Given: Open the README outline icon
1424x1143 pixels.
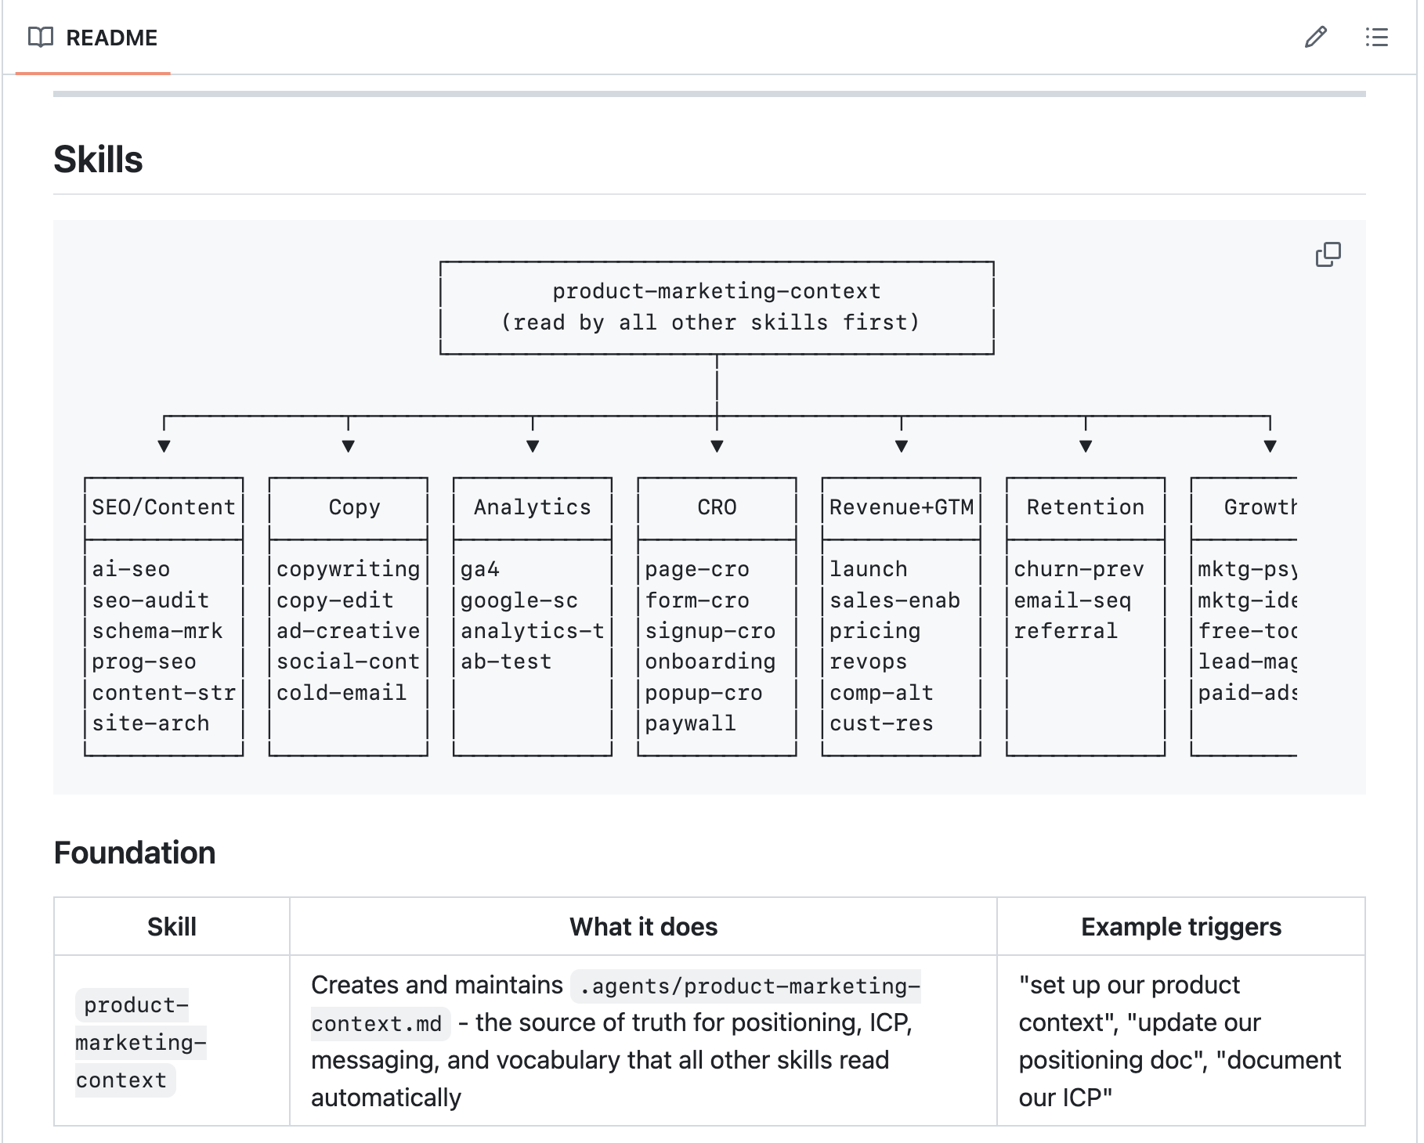Looking at the screenshot, I should click(1376, 38).
